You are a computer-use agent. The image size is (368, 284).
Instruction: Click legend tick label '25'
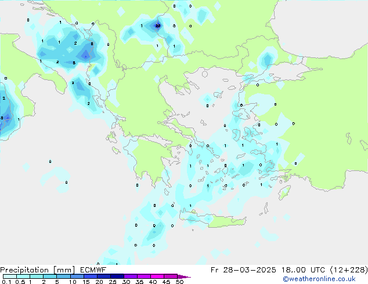coord(113,282)
